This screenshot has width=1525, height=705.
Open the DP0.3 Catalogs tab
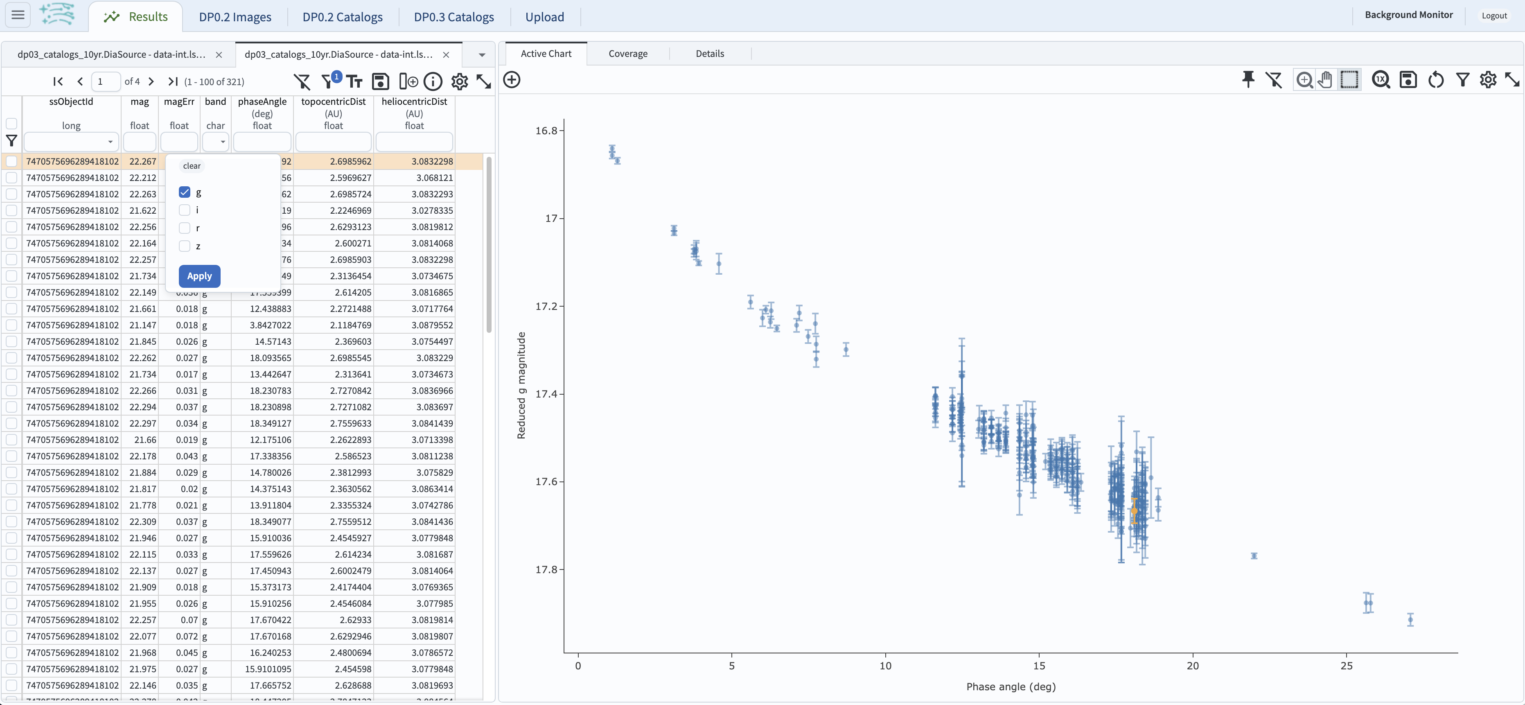453,16
